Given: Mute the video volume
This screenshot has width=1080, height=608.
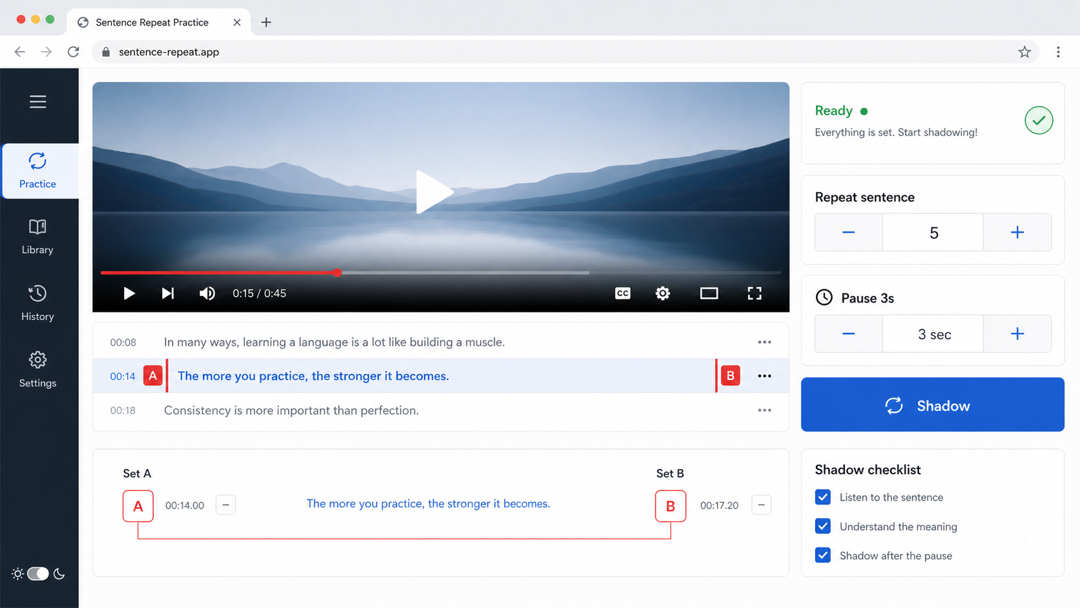Looking at the screenshot, I should click(x=207, y=293).
